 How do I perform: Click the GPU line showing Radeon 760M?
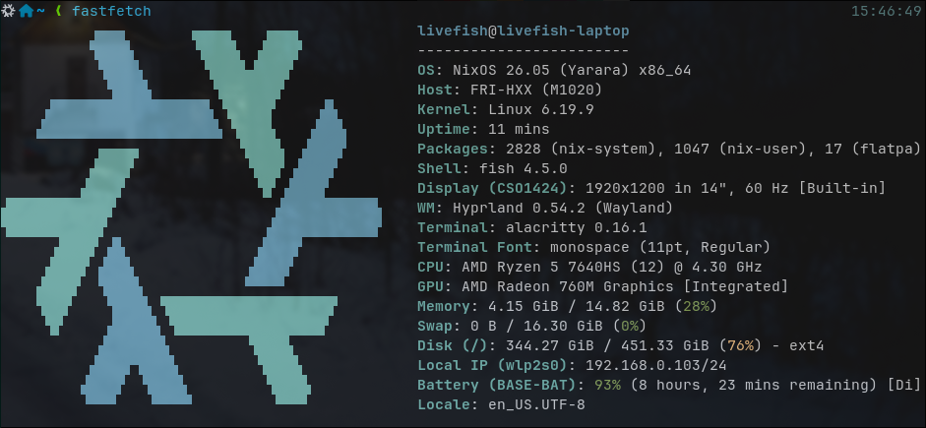point(602,285)
